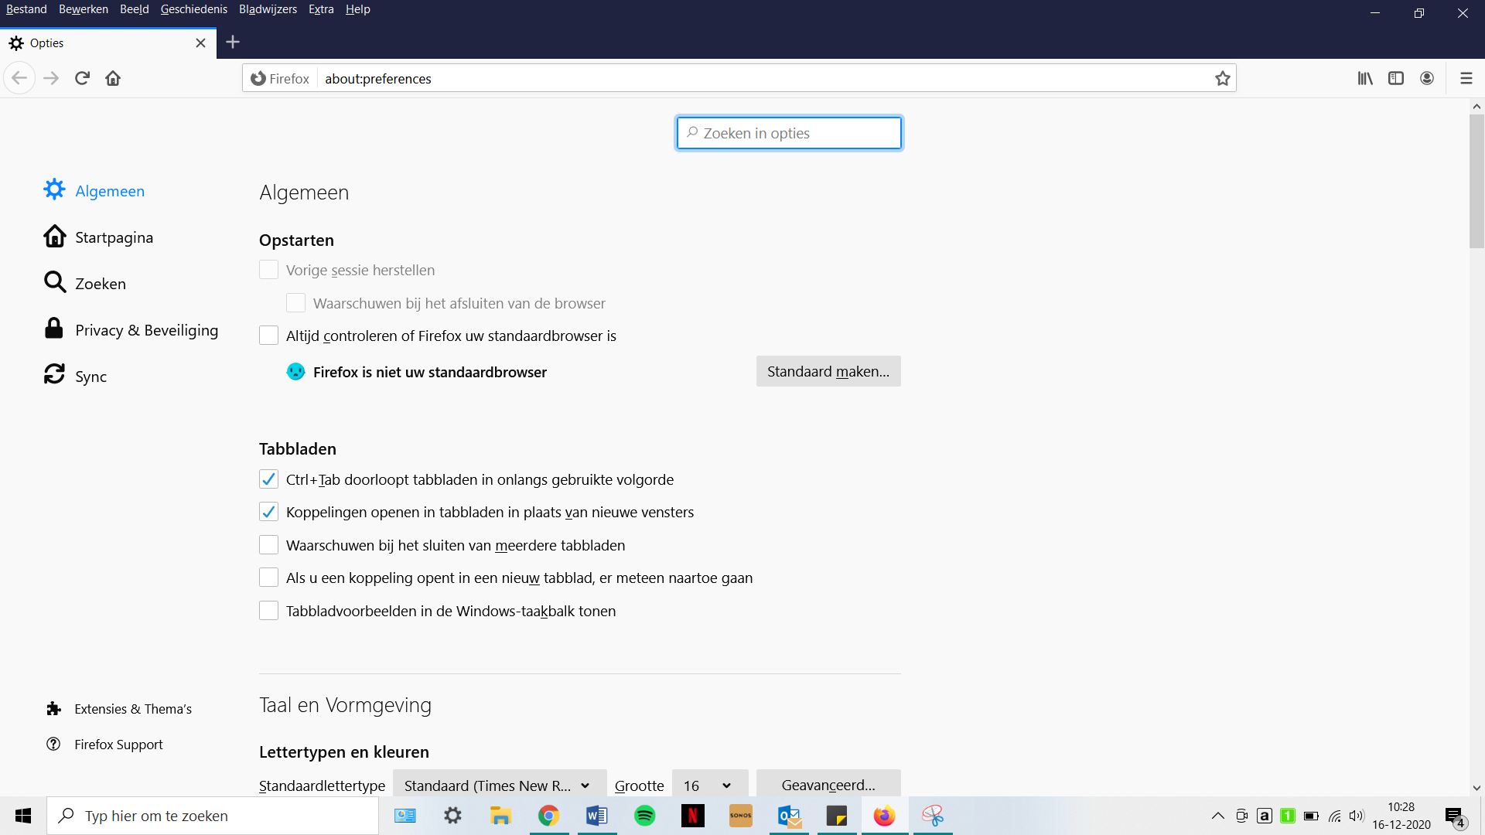Open the Library icon in the toolbar
Viewport: 1485px width, 835px height.
coord(1365,78)
